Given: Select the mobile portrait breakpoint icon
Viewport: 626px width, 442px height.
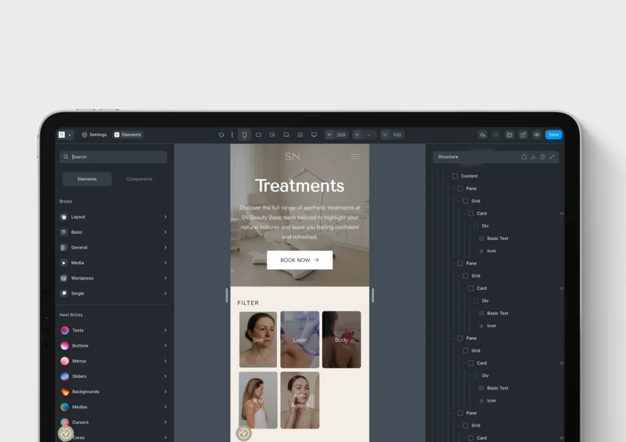Looking at the screenshot, I should (244, 135).
